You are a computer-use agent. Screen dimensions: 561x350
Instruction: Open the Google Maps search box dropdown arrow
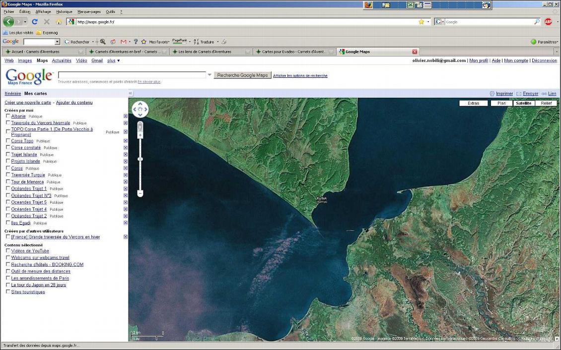tap(210, 75)
